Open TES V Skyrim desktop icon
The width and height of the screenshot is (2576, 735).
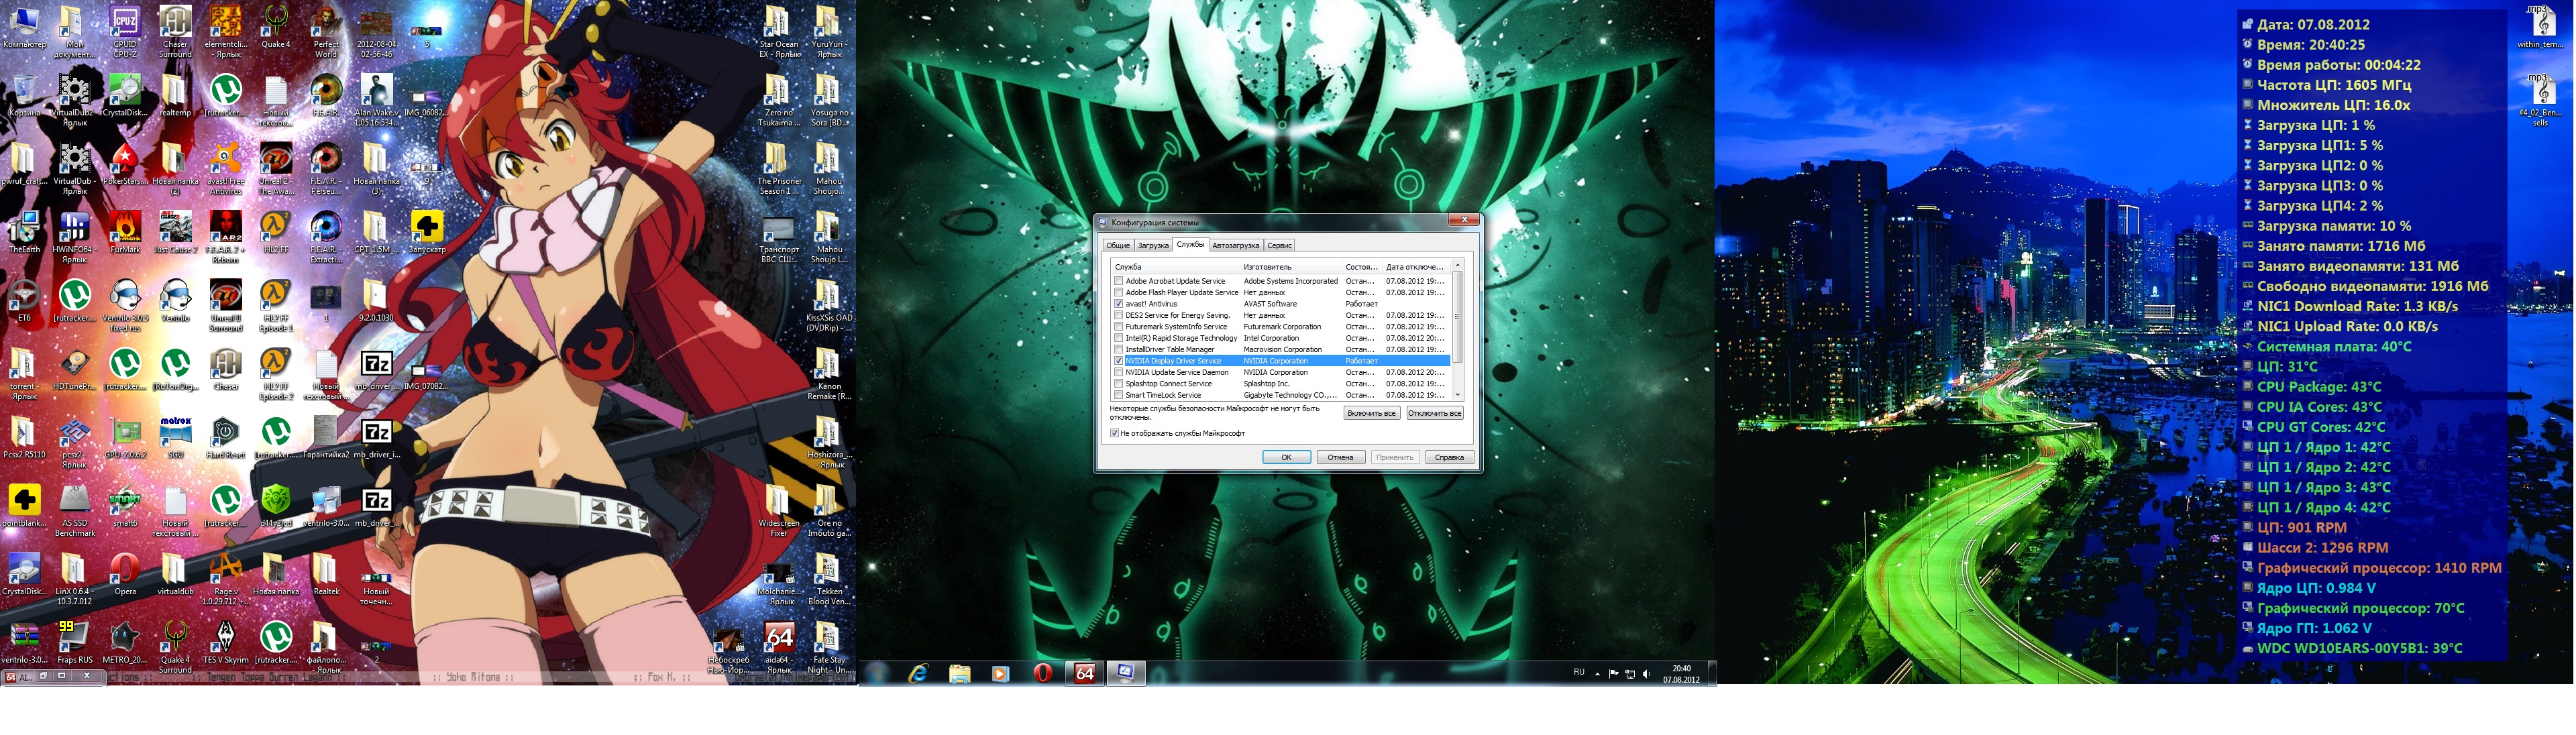click(226, 643)
